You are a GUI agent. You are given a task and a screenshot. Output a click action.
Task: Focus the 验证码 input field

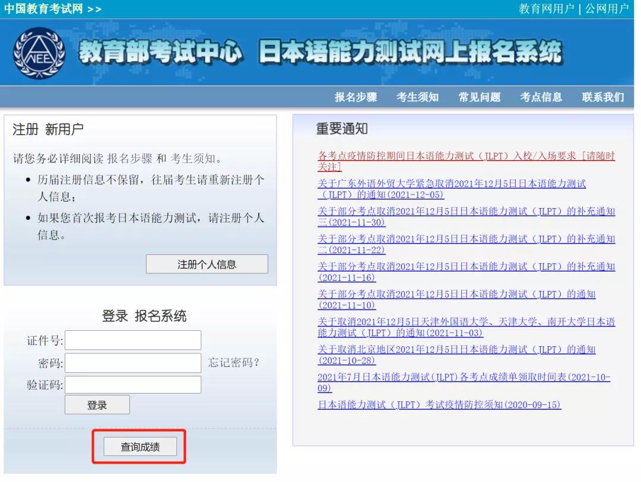(x=133, y=385)
